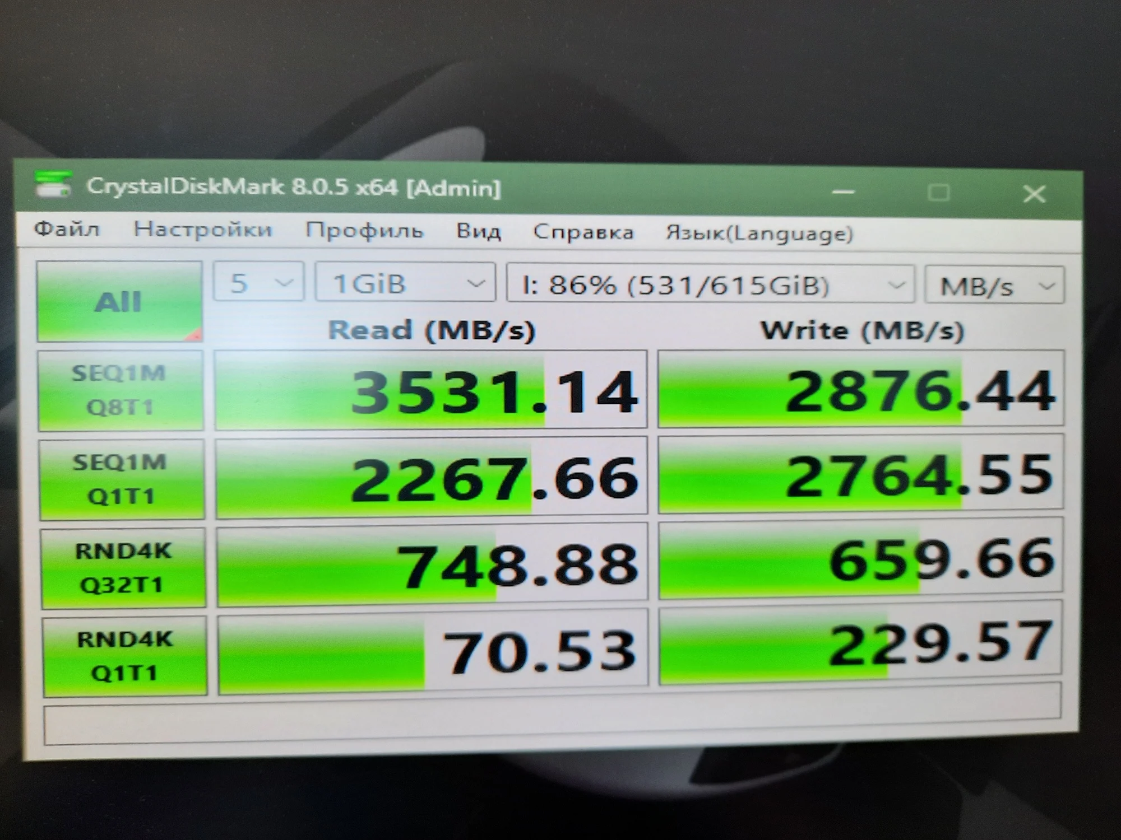
Task: Close the CrystalDiskMark window
Action: click(1034, 194)
